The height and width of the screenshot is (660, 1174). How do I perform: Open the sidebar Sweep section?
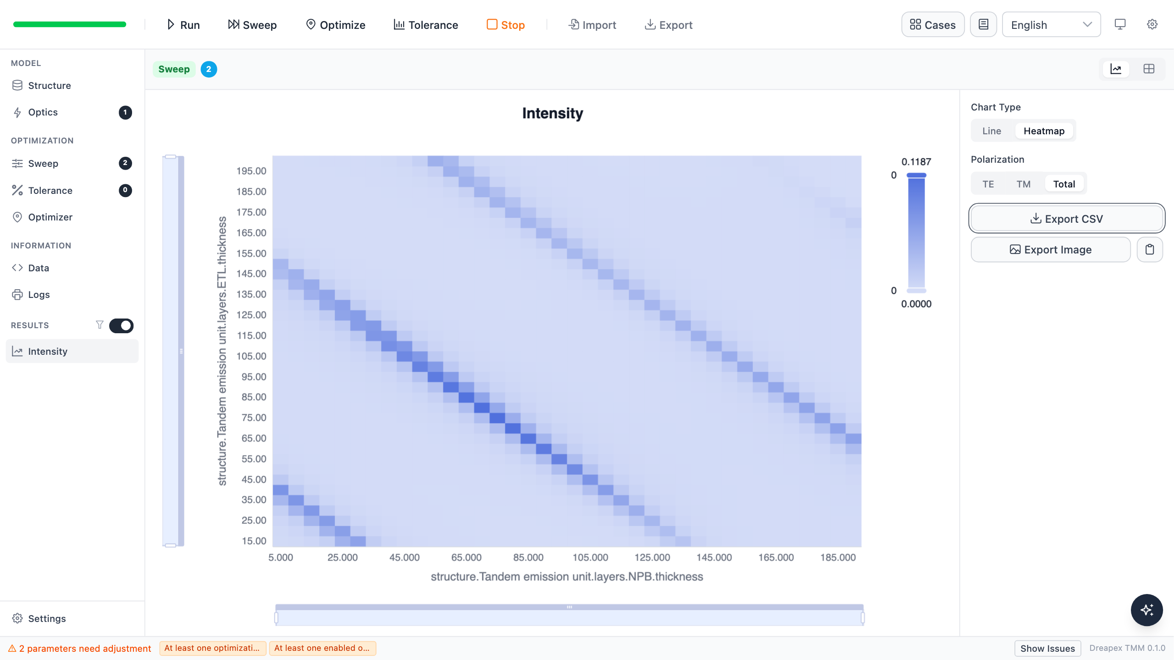(72, 164)
